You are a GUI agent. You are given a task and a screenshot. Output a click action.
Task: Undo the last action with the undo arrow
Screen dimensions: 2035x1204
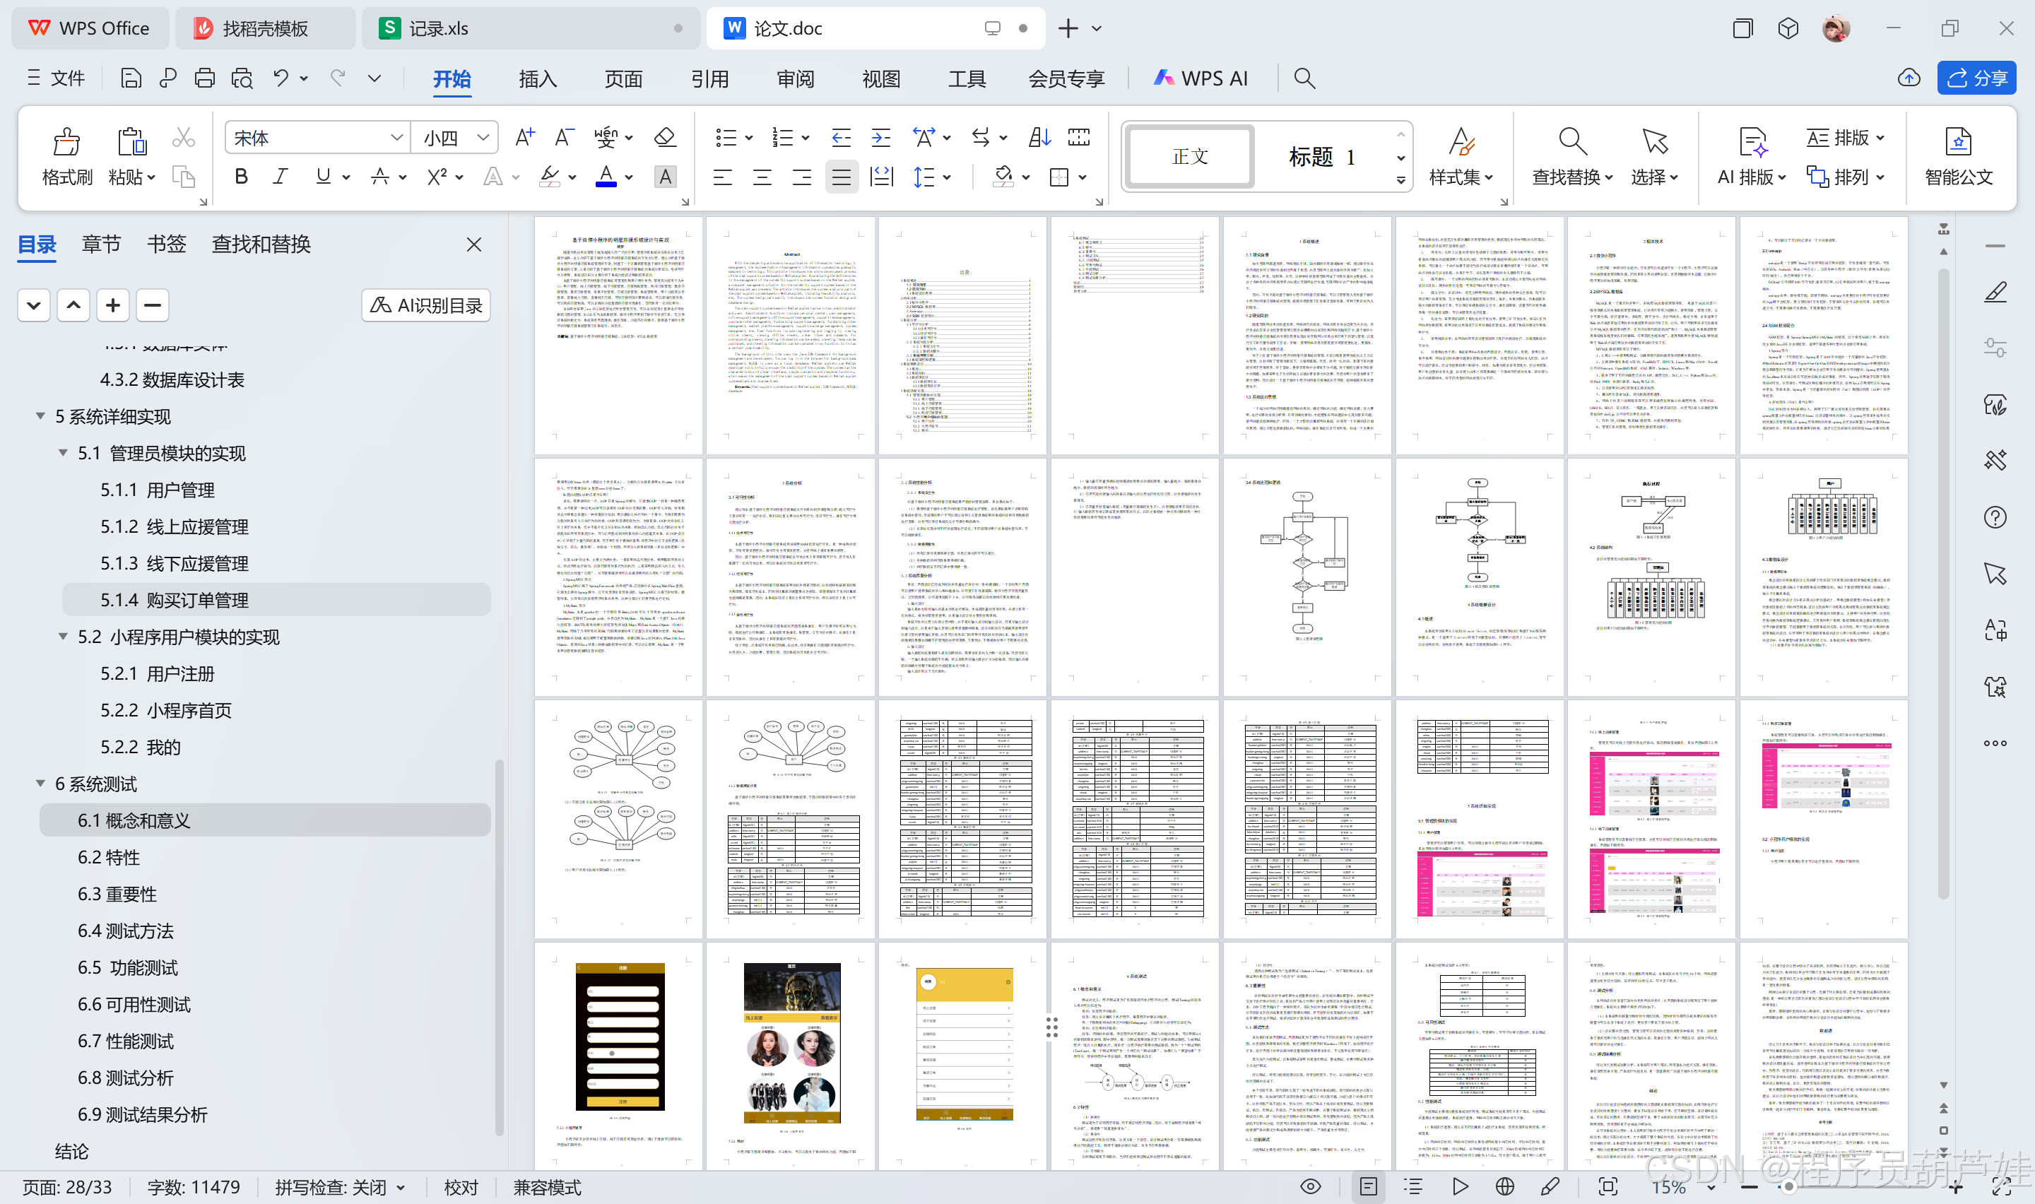281,78
